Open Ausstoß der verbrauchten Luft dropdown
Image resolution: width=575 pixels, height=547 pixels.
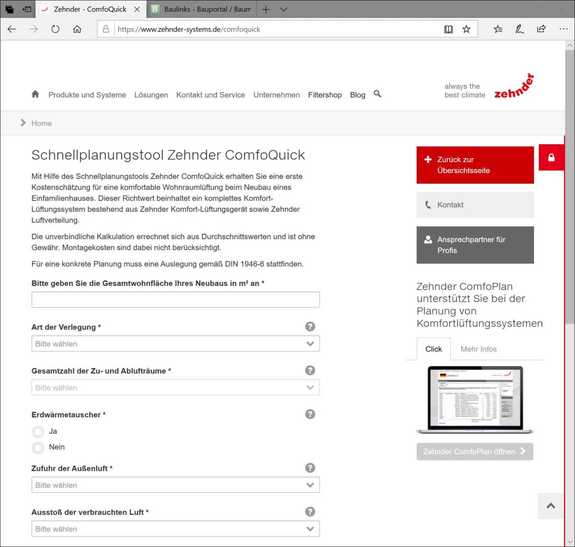click(x=175, y=528)
